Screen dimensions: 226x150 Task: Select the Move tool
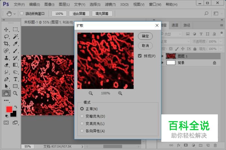(6, 29)
